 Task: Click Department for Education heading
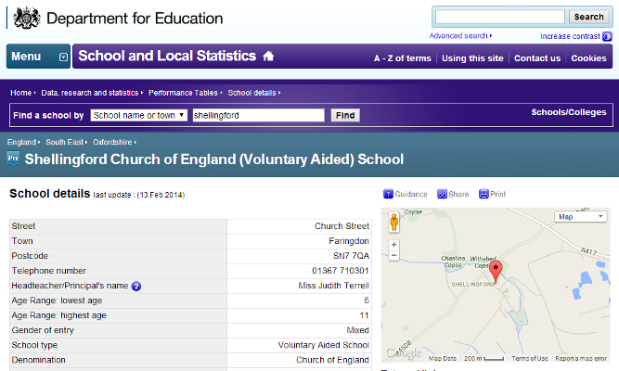tap(135, 19)
